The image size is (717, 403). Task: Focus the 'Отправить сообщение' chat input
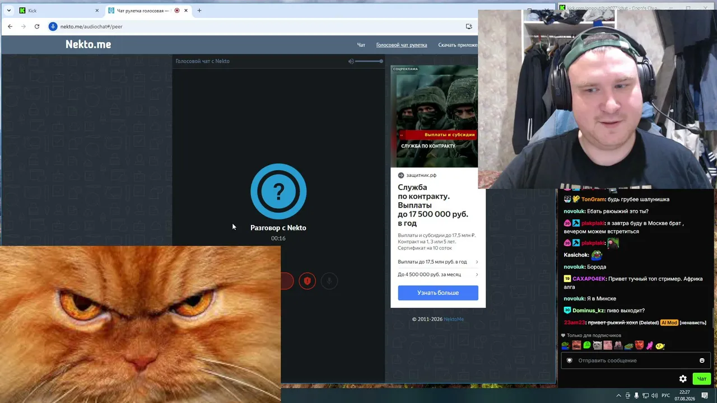click(x=636, y=360)
